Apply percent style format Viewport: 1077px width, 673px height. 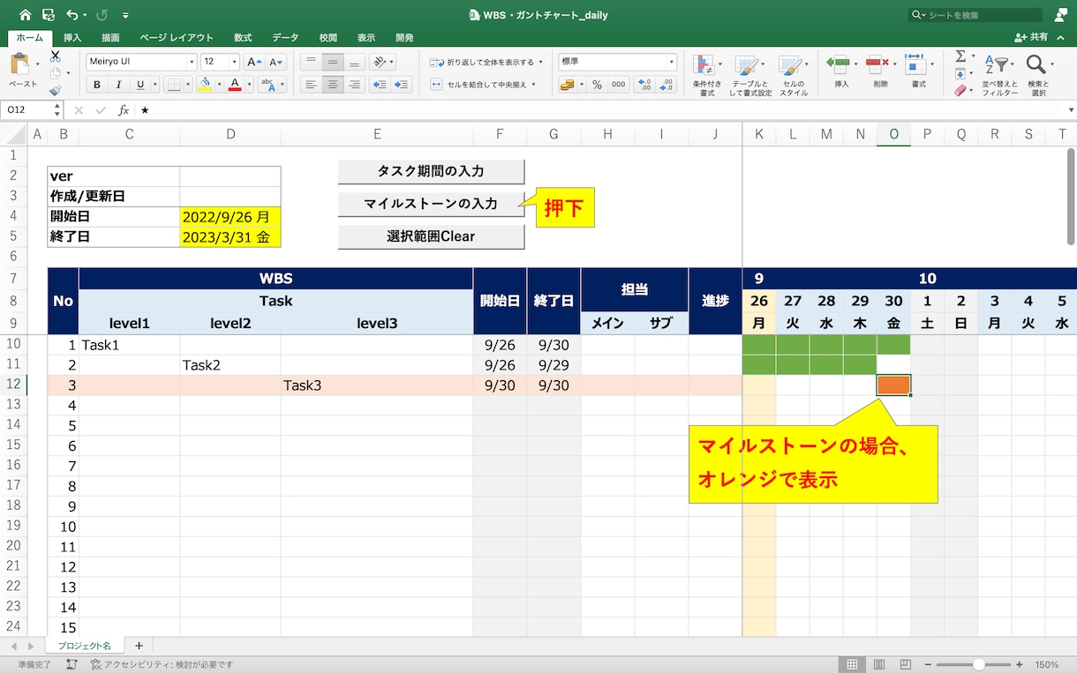pos(597,85)
